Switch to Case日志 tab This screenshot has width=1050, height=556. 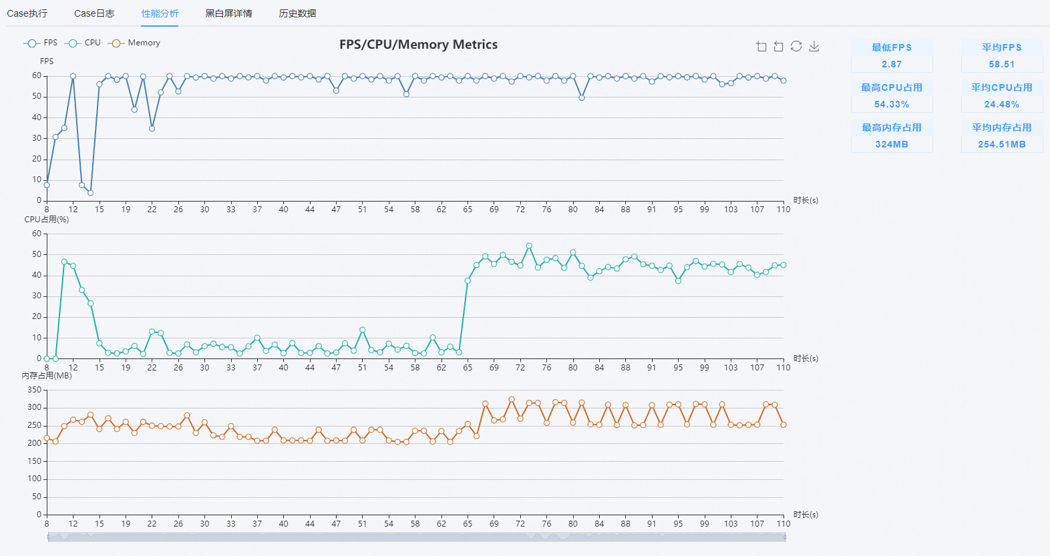pyautogui.click(x=94, y=13)
